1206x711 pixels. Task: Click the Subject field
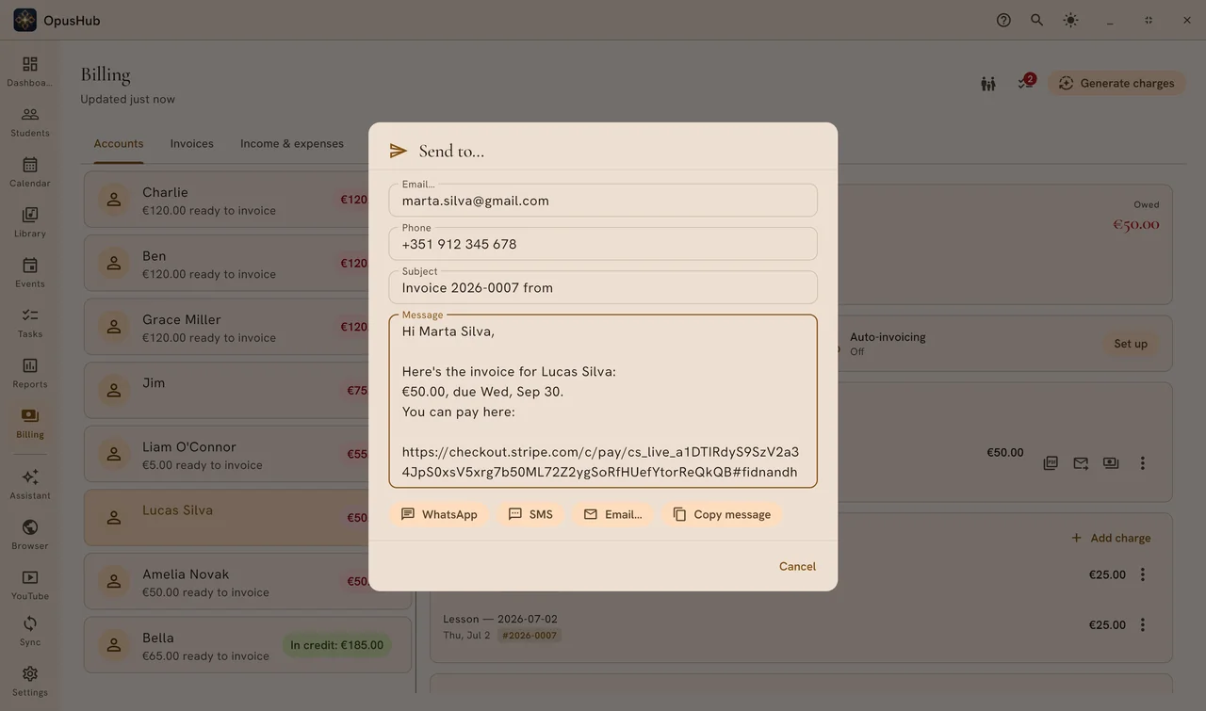(603, 287)
